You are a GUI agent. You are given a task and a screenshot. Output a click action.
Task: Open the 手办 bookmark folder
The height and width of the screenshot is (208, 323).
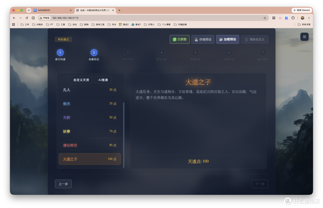(x=112, y=25)
